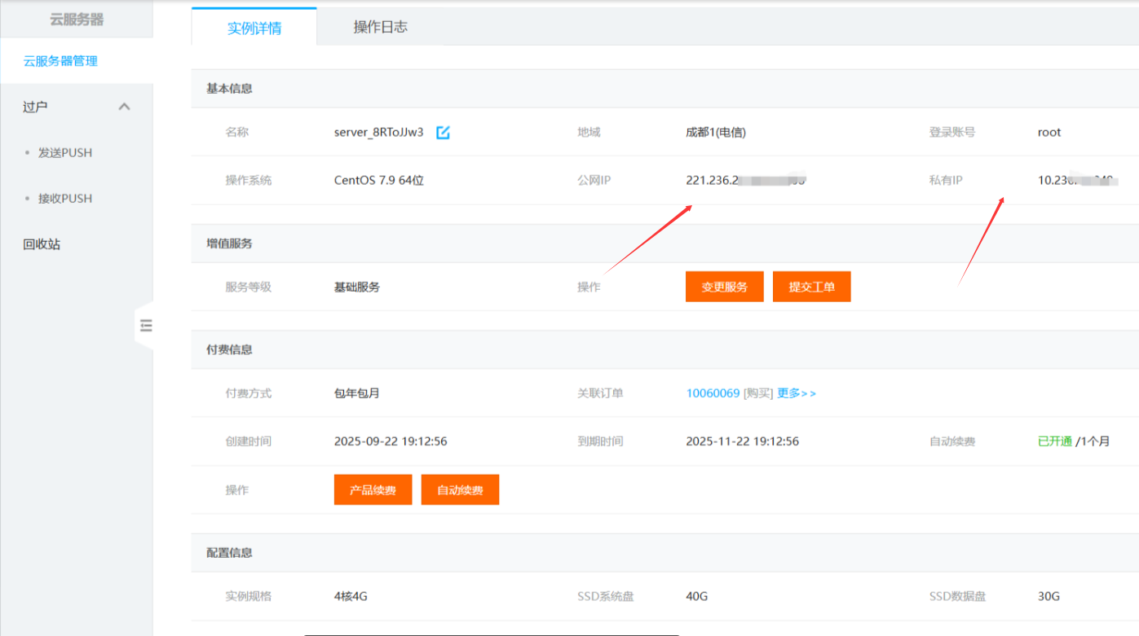Select 发送PUSH in the sidebar
Screen dimensions: 1139x636
pos(65,153)
